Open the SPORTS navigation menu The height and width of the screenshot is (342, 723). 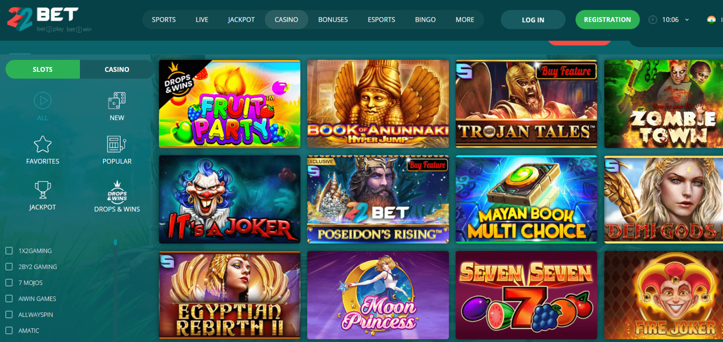(x=164, y=20)
